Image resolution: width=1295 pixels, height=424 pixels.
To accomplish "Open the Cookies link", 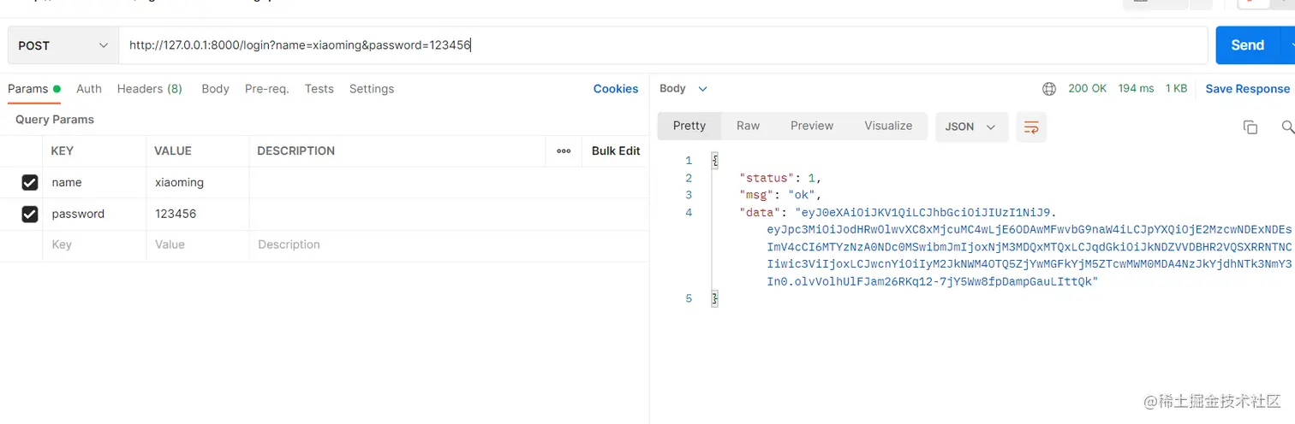I will (x=615, y=89).
